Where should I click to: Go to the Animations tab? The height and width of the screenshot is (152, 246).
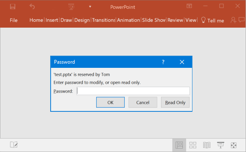point(128,20)
